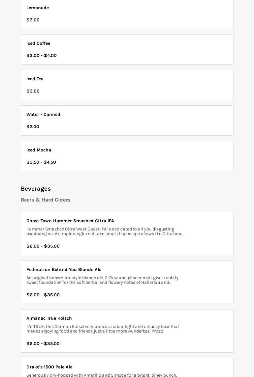Click the Iced Tea menu card
254x377 pixels.
click(x=127, y=85)
